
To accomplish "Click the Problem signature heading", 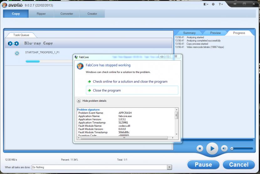I will [89, 110].
